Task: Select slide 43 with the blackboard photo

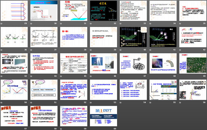Action: pyautogui.click(x=15, y=64)
